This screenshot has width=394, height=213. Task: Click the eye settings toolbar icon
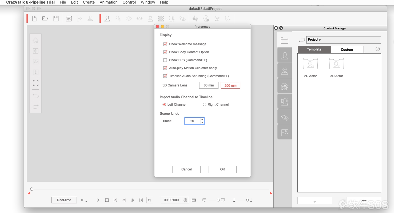tap(129, 18)
